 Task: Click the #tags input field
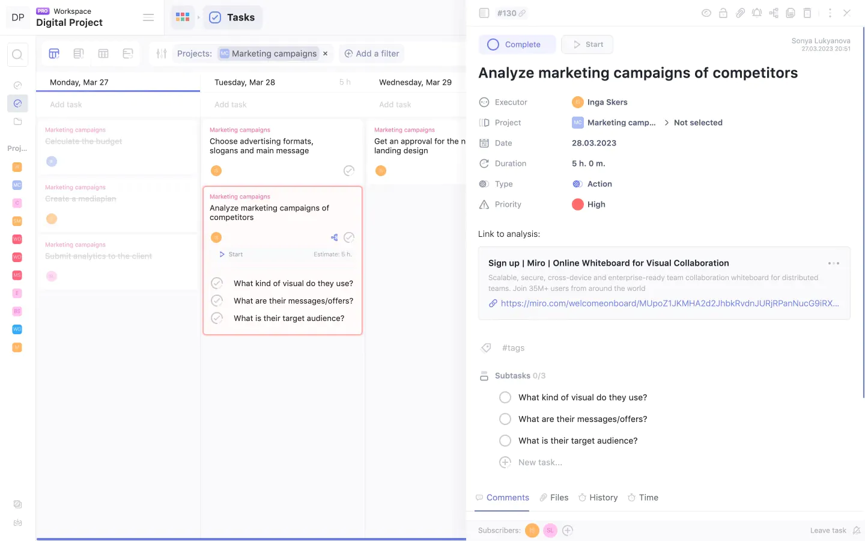(x=513, y=348)
